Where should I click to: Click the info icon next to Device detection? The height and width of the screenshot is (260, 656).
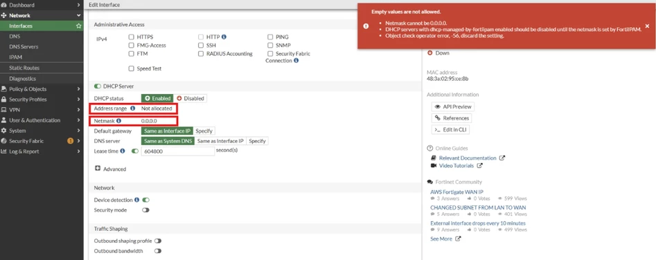(136, 200)
